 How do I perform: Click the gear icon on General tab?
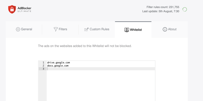pos(18,29)
